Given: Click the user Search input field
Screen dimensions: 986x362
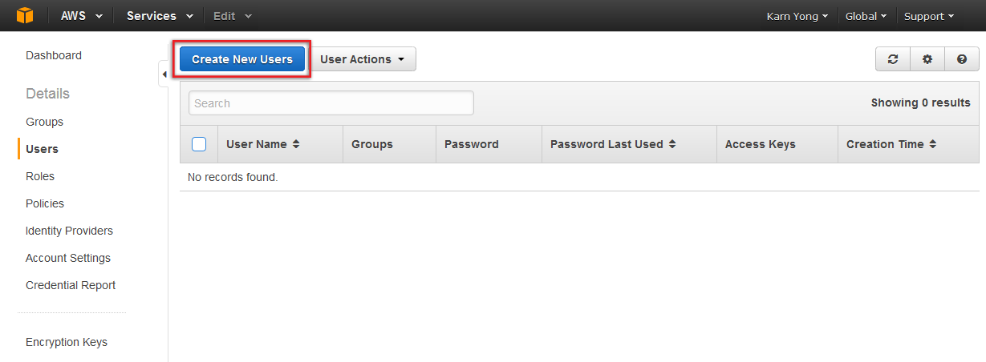Looking at the screenshot, I should tap(331, 103).
